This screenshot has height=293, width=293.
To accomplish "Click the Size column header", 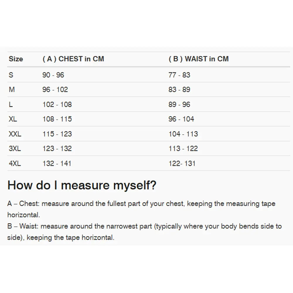I will (16, 59).
